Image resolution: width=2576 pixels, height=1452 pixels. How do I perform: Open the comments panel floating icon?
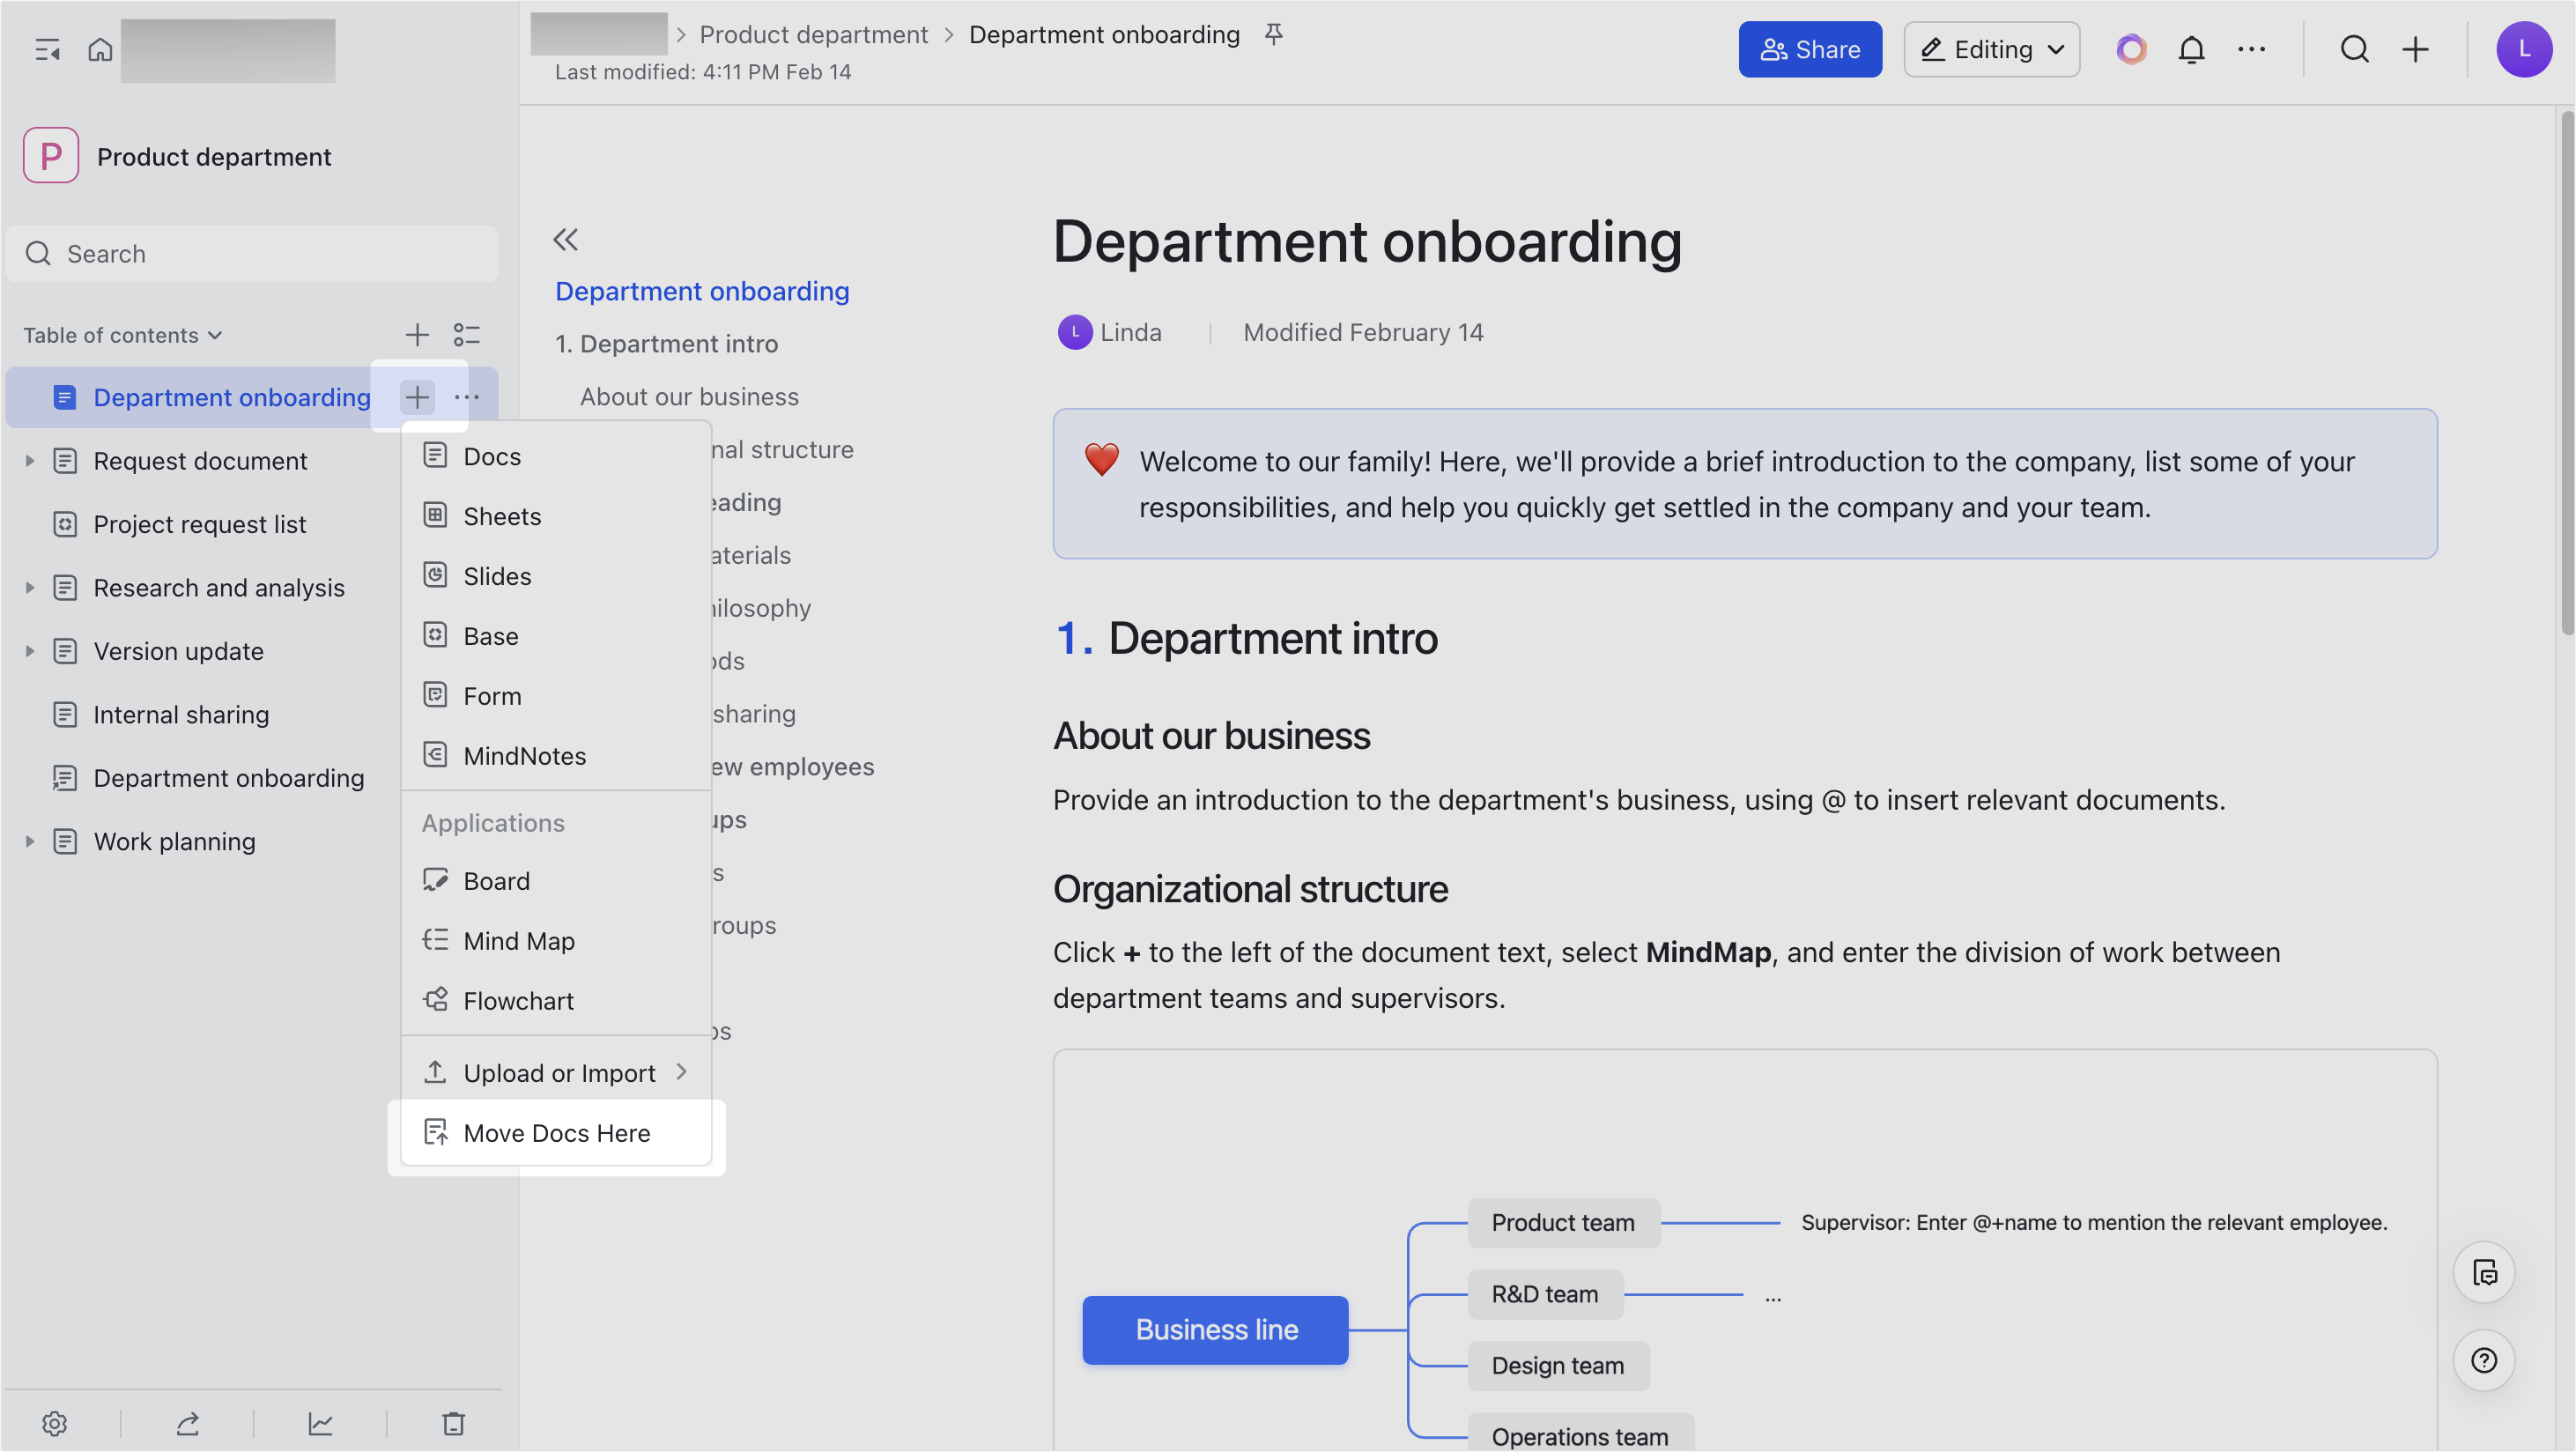pyautogui.click(x=2484, y=1272)
